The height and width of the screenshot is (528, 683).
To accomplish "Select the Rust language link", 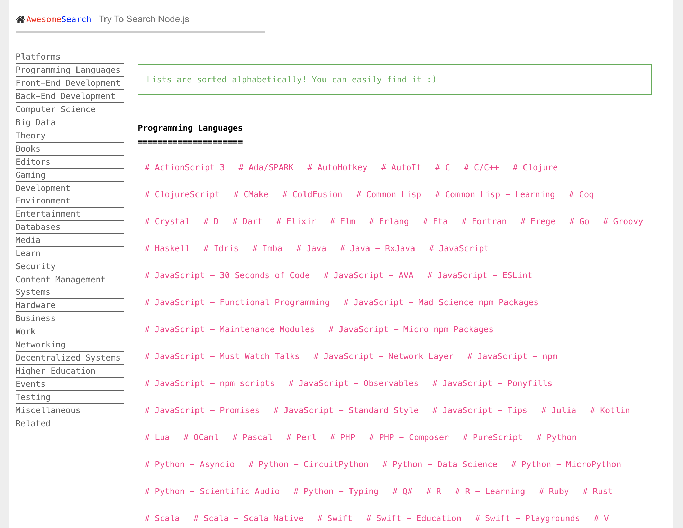I will [x=598, y=491].
